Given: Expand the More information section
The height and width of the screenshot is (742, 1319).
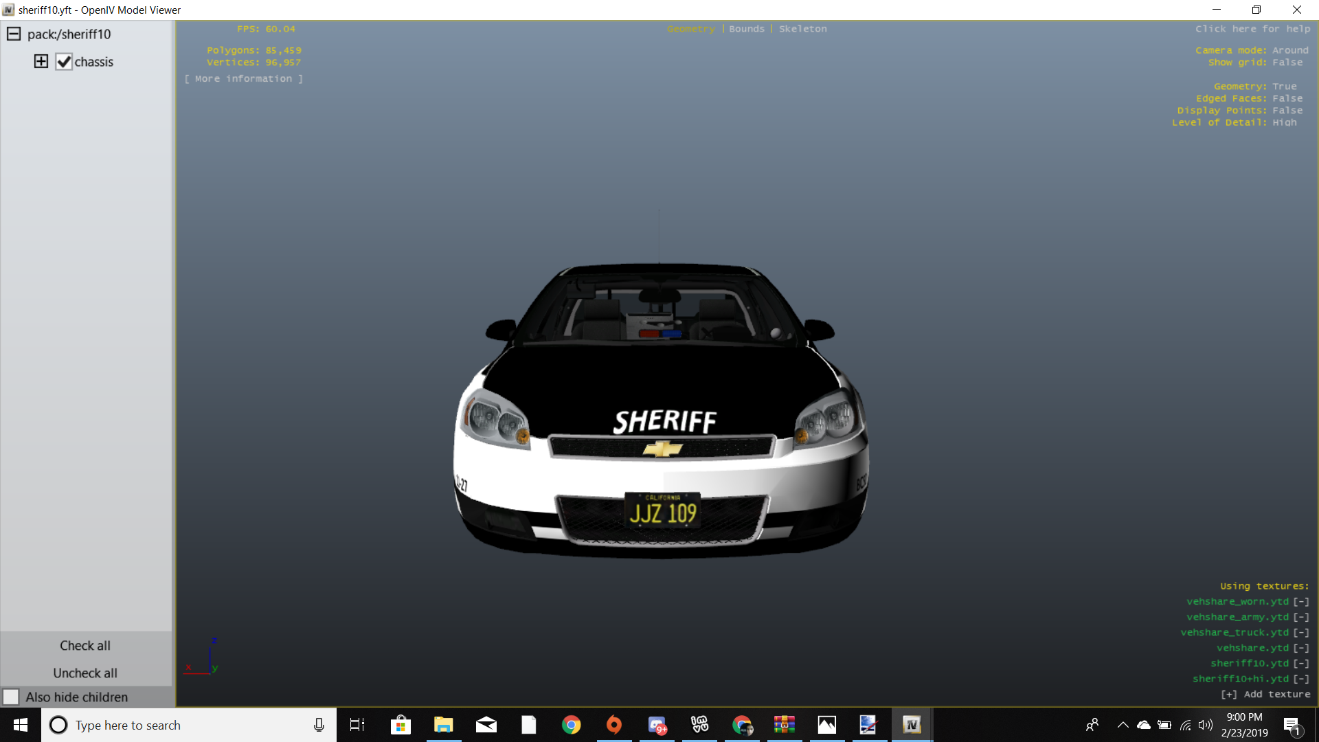Looking at the screenshot, I should pos(243,78).
